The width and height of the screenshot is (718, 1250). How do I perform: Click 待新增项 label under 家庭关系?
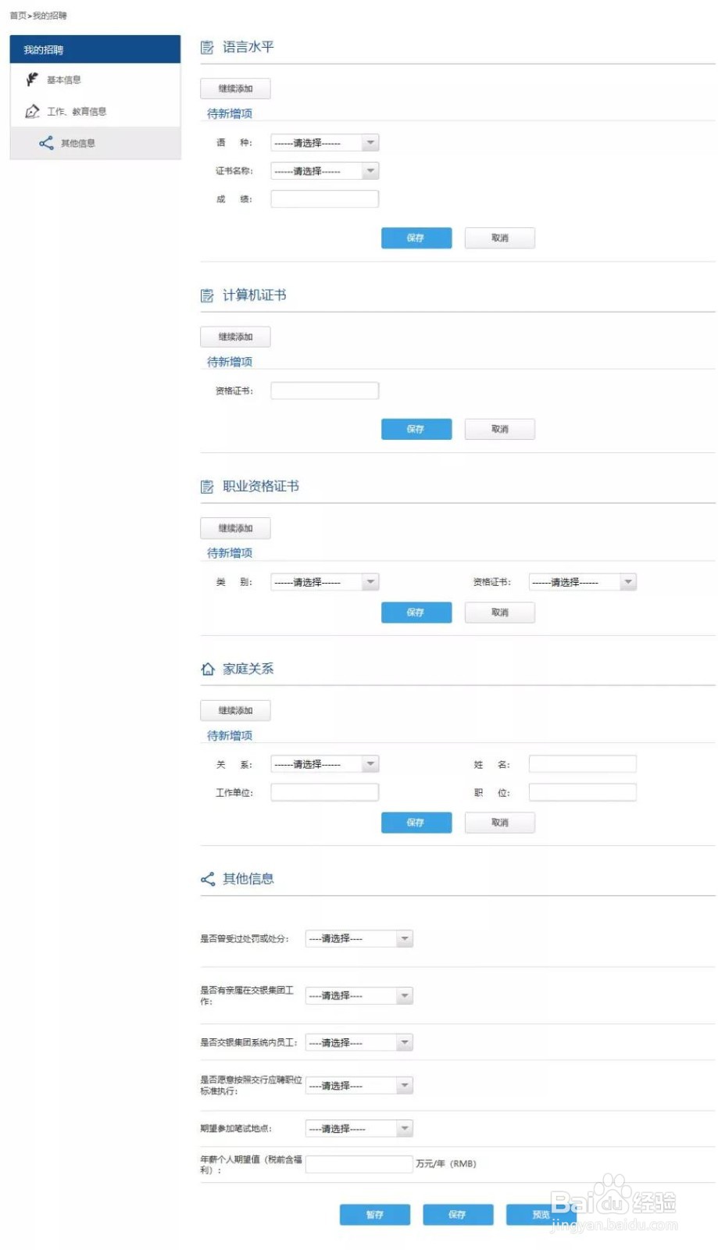point(230,736)
